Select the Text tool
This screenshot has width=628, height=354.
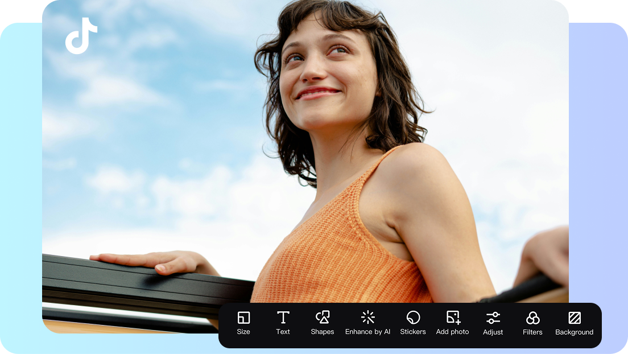pos(283,323)
